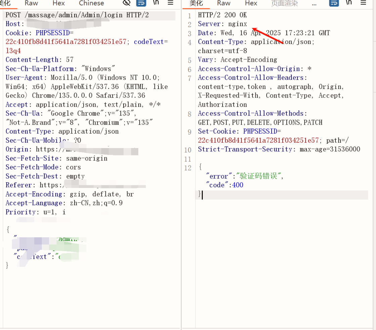This screenshot has width=376, height=330.
Task: Click the Accept-Encoding: gzip, deflate, br header
Action: pyautogui.click(x=69, y=194)
